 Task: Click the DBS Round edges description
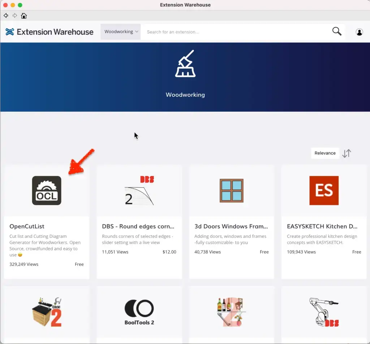click(138, 239)
